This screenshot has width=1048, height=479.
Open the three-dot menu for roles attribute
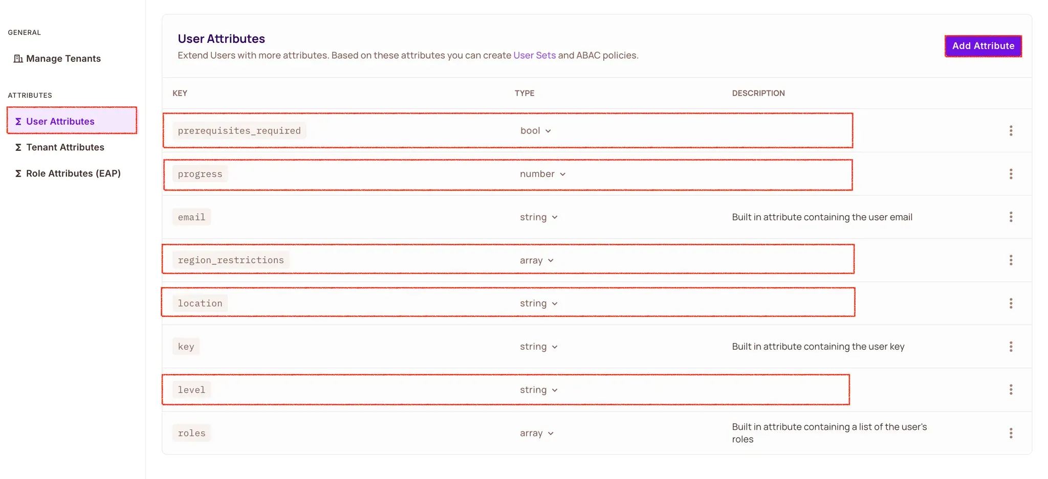click(x=1011, y=434)
